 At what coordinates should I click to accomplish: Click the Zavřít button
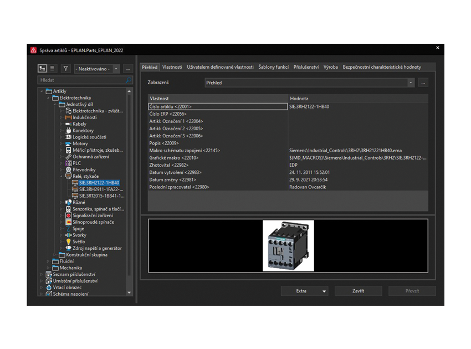coord(358,291)
